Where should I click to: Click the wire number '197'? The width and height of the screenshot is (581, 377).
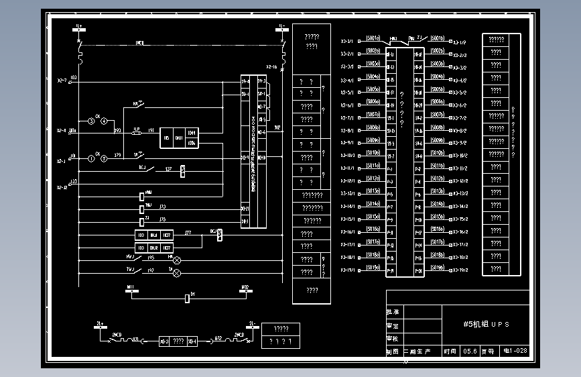point(151,270)
